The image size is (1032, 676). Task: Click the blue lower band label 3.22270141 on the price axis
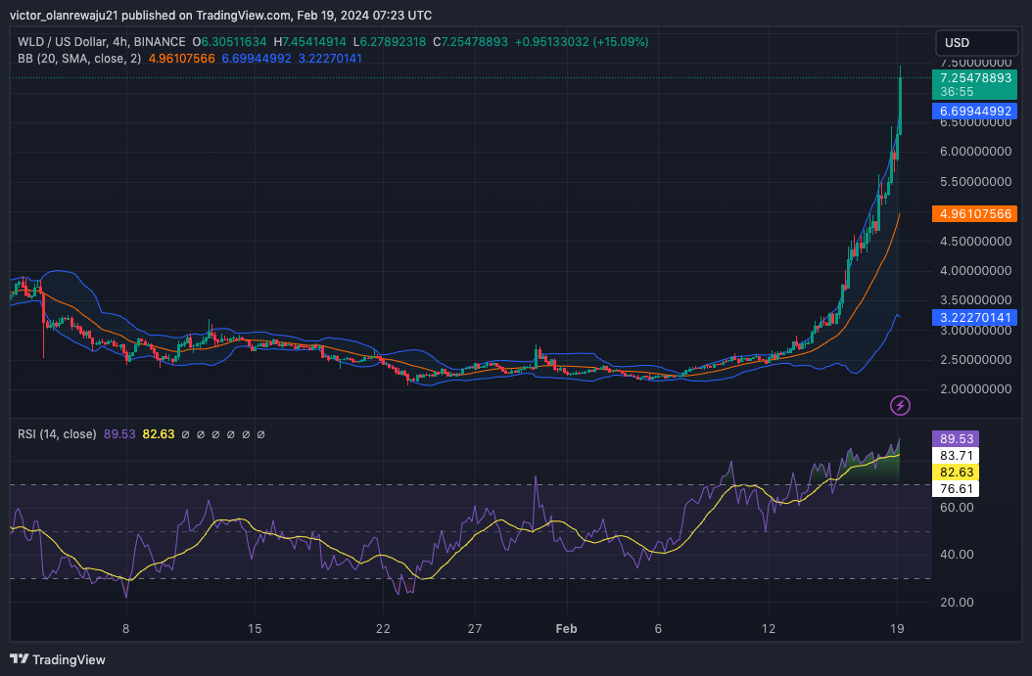click(x=975, y=318)
